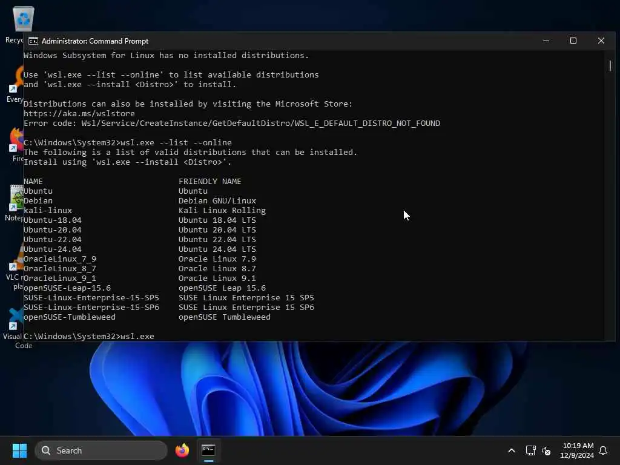Viewport: 620px width, 465px height.
Task: Launch Firefox from the taskbar
Action: pos(182,450)
